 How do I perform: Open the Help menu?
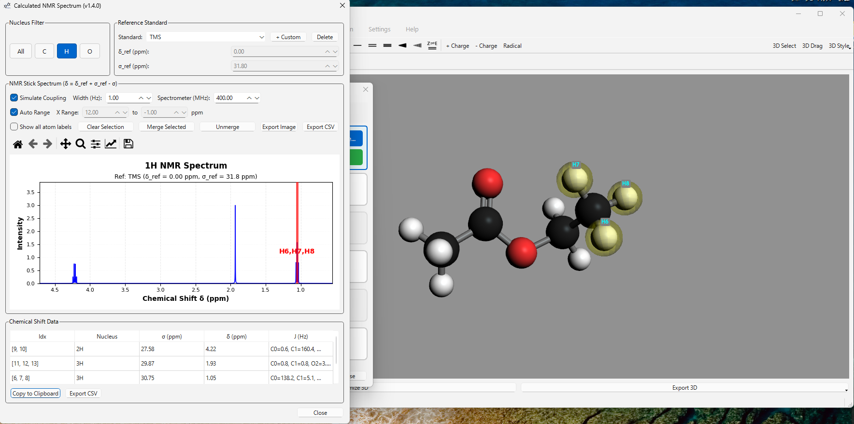pyautogui.click(x=412, y=29)
